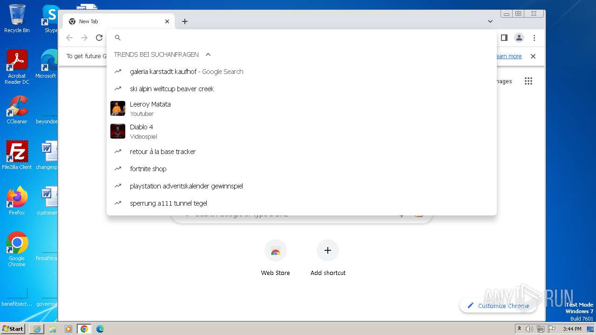Select suggestion fortnite shop
Viewport: 596px width, 335px height.
pos(302,169)
